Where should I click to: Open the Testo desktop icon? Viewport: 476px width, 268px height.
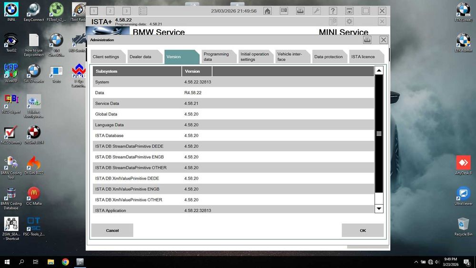tap(56, 74)
